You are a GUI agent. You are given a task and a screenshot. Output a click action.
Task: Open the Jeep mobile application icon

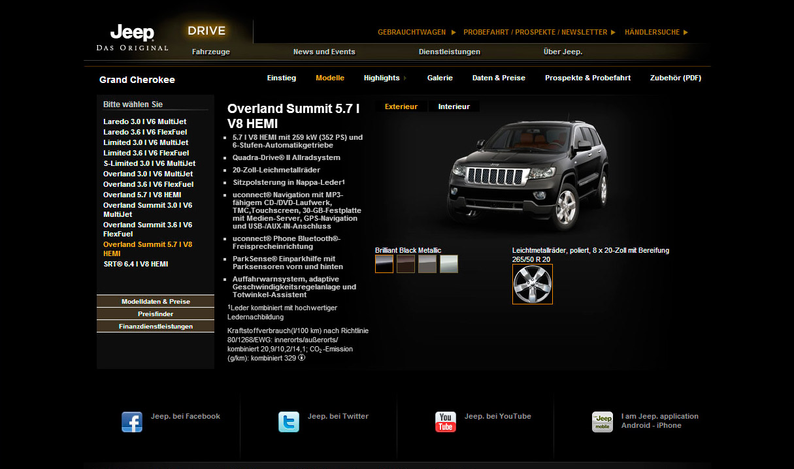(602, 422)
